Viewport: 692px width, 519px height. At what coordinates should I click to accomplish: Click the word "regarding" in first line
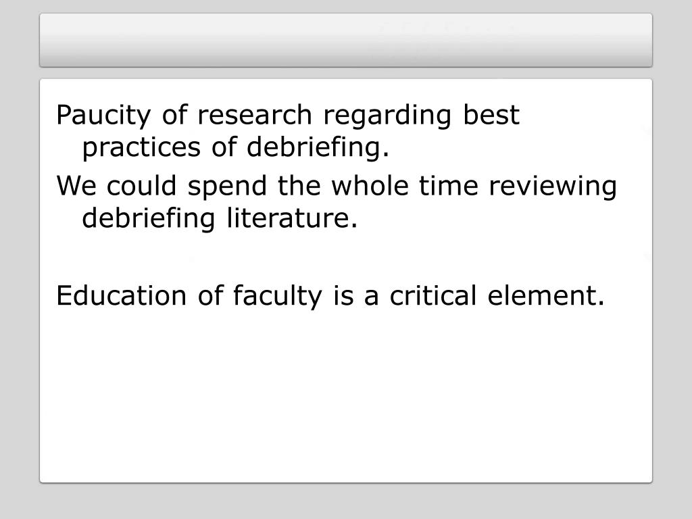click(x=387, y=116)
